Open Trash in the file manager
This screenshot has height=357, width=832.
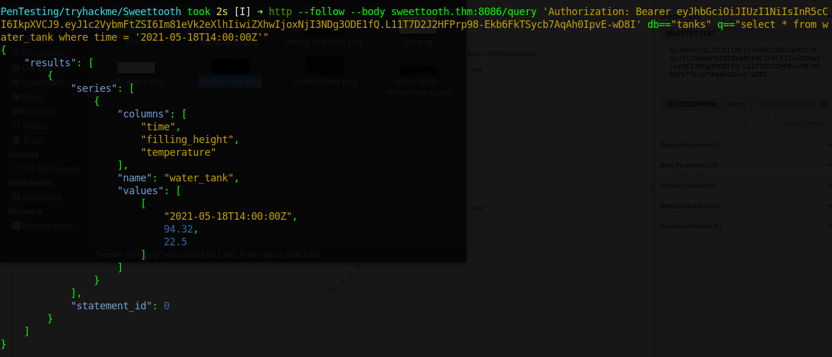click(33, 140)
